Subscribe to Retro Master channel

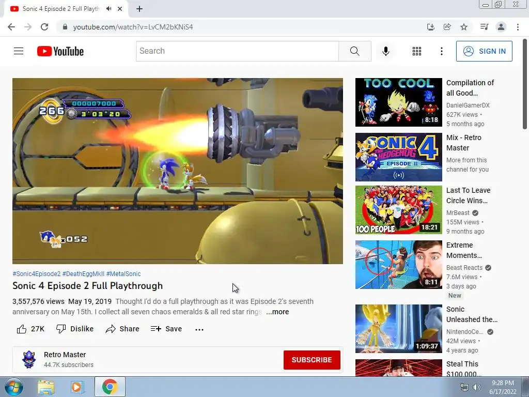[312, 360]
